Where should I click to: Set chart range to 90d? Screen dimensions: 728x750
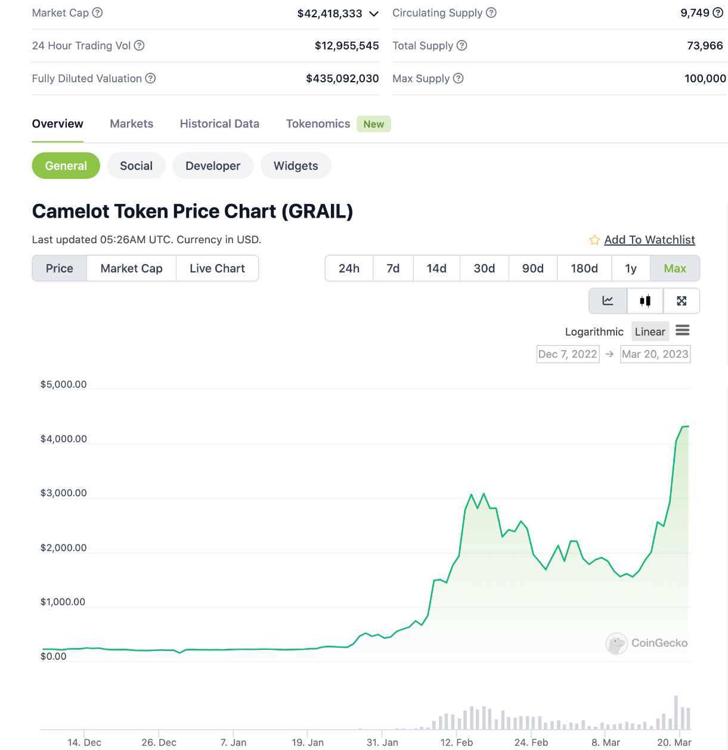pyautogui.click(x=532, y=268)
